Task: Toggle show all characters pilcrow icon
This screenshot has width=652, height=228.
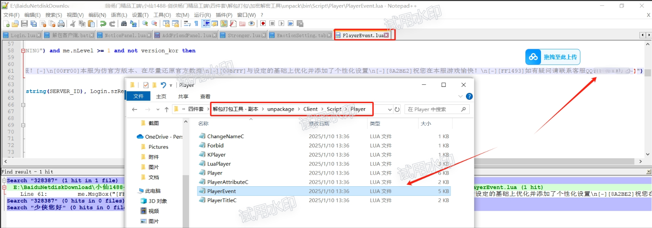Action: [x=197, y=24]
